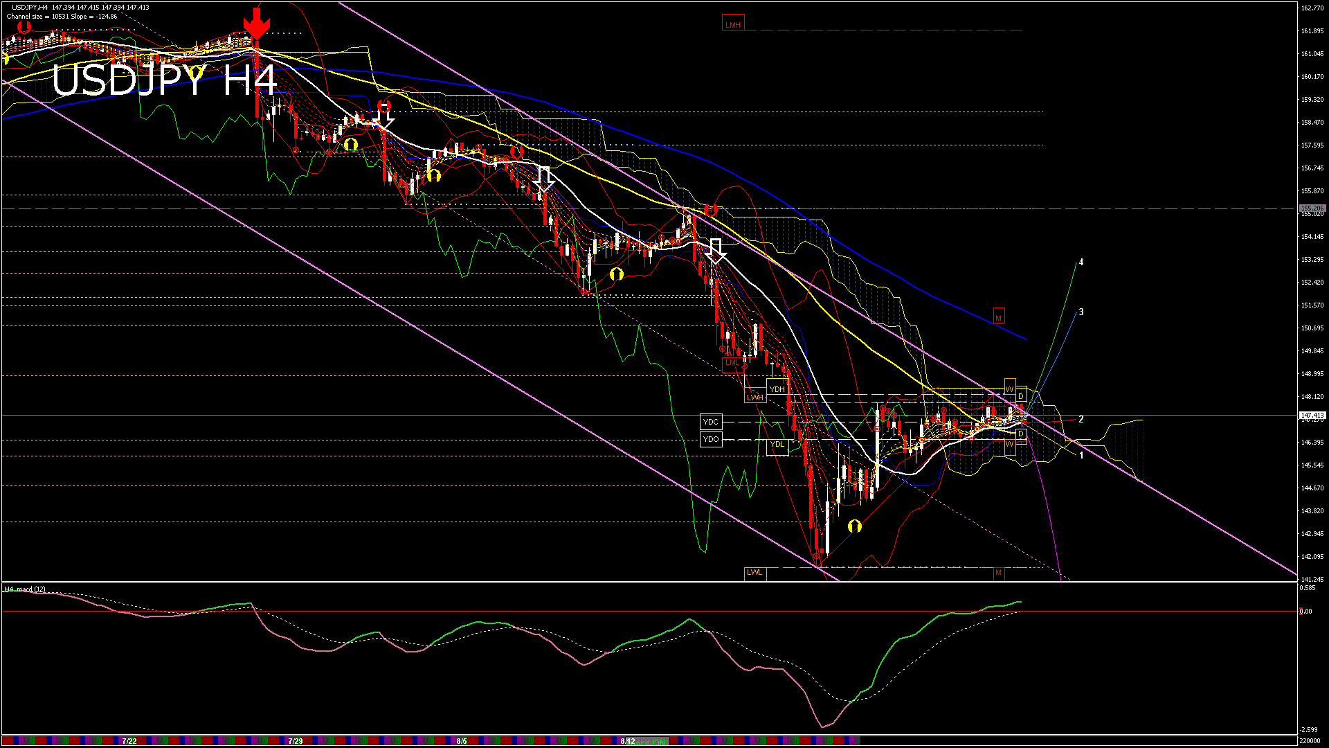Click the orange LWL label at bottom

tap(754, 572)
